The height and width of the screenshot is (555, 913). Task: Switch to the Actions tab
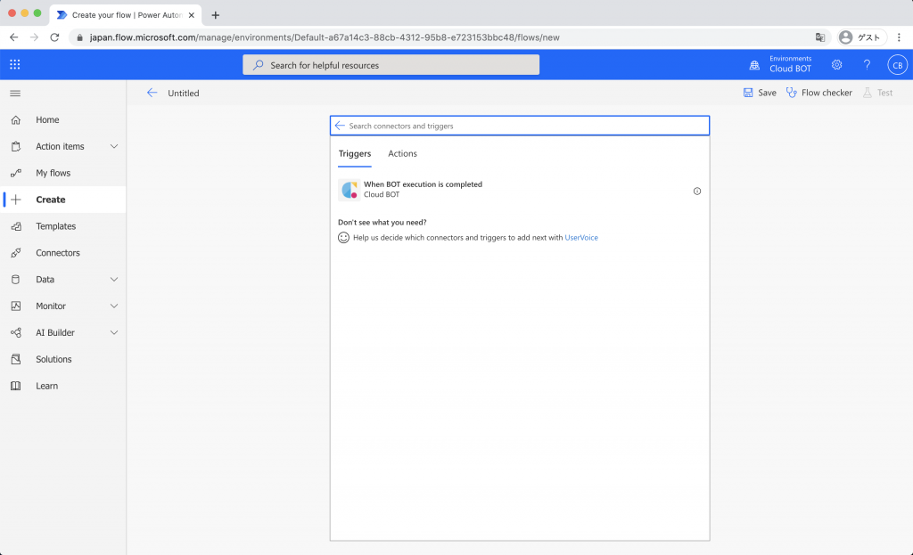click(402, 153)
